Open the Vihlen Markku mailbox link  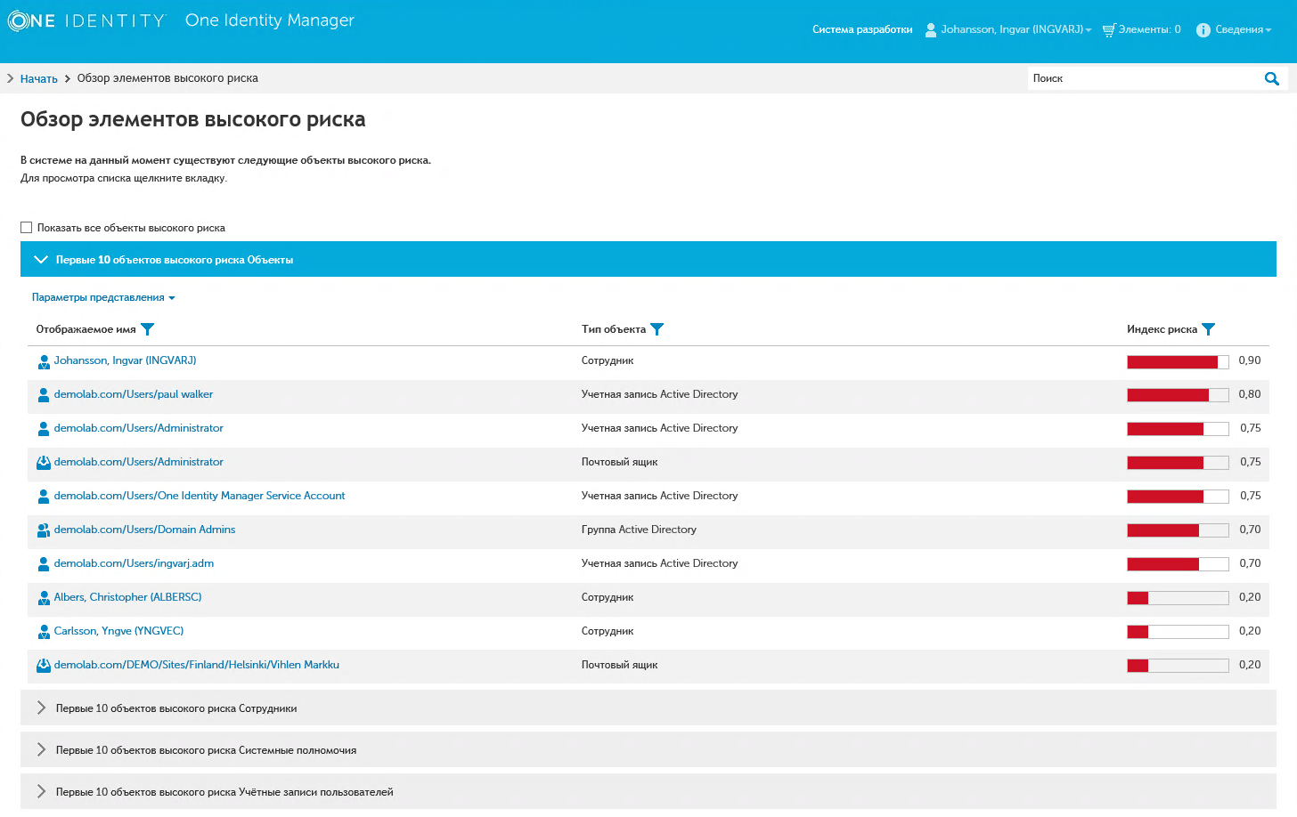pyautogui.click(x=196, y=665)
